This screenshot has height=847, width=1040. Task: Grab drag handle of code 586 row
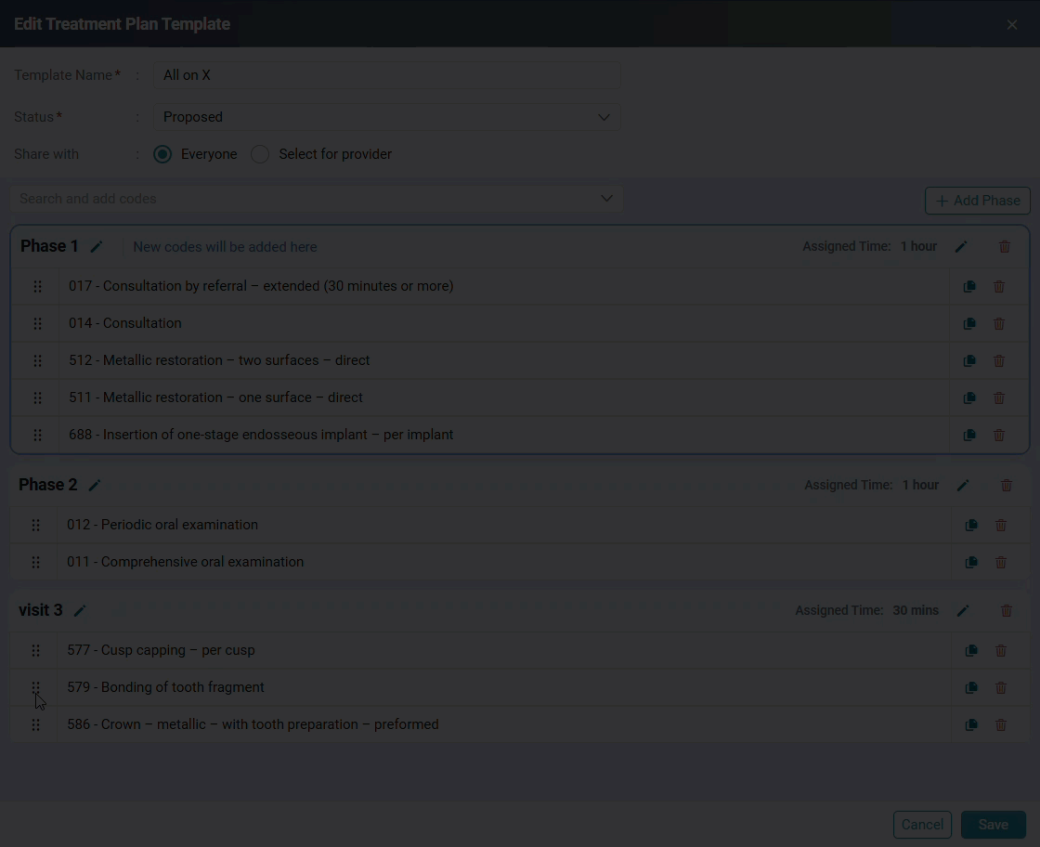click(x=36, y=725)
